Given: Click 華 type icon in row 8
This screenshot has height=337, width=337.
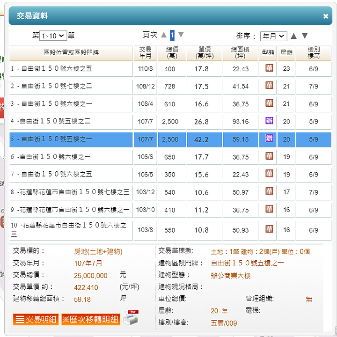Looking at the screenshot, I should (x=269, y=191).
